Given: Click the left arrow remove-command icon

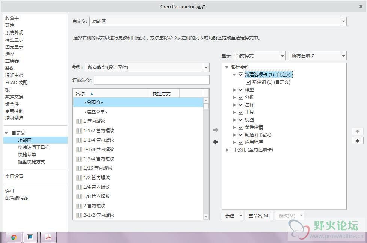Looking at the screenshot, I should pos(216,142).
